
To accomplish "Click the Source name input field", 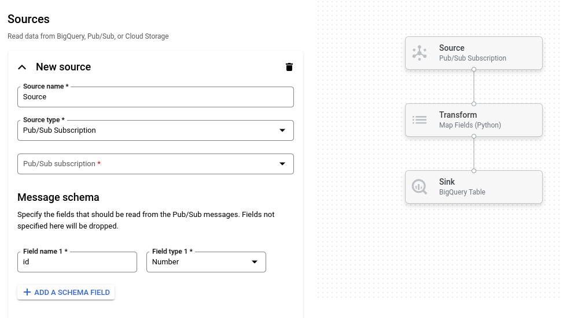I will [156, 97].
